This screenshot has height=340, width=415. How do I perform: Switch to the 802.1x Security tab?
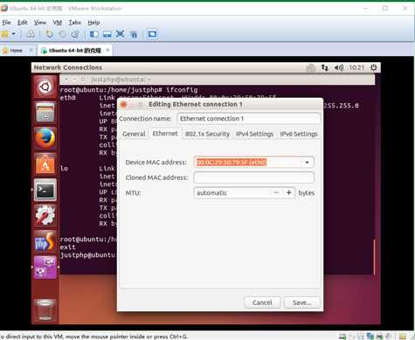207,134
